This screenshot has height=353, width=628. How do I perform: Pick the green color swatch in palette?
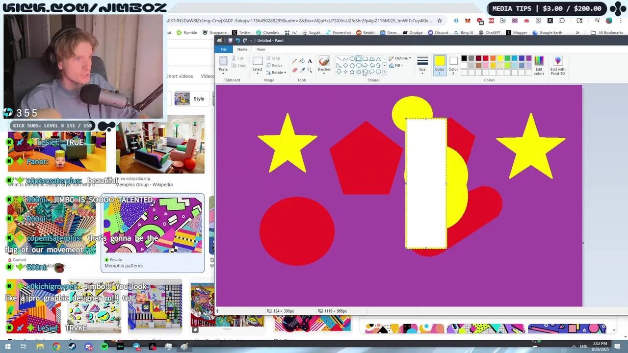(x=507, y=59)
